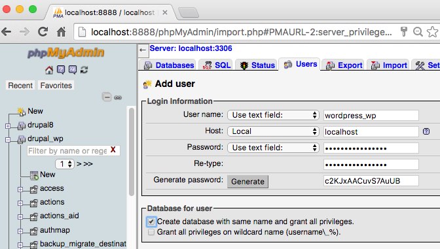The image size is (440, 249).
Task: Click the Host text field with localhost
Action: (371, 131)
